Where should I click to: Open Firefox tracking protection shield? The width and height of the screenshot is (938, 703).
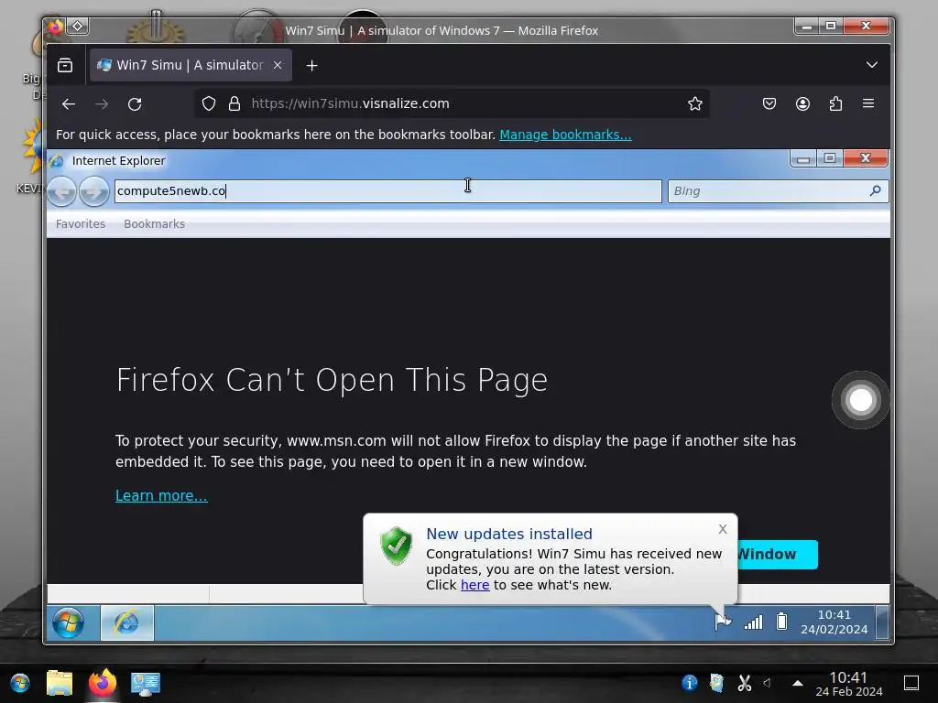[208, 103]
